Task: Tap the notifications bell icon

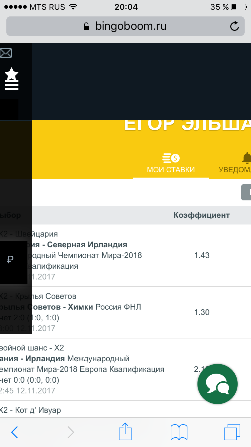Action: click(247, 157)
